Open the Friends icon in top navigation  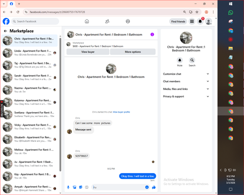pyautogui.click(x=107, y=21)
